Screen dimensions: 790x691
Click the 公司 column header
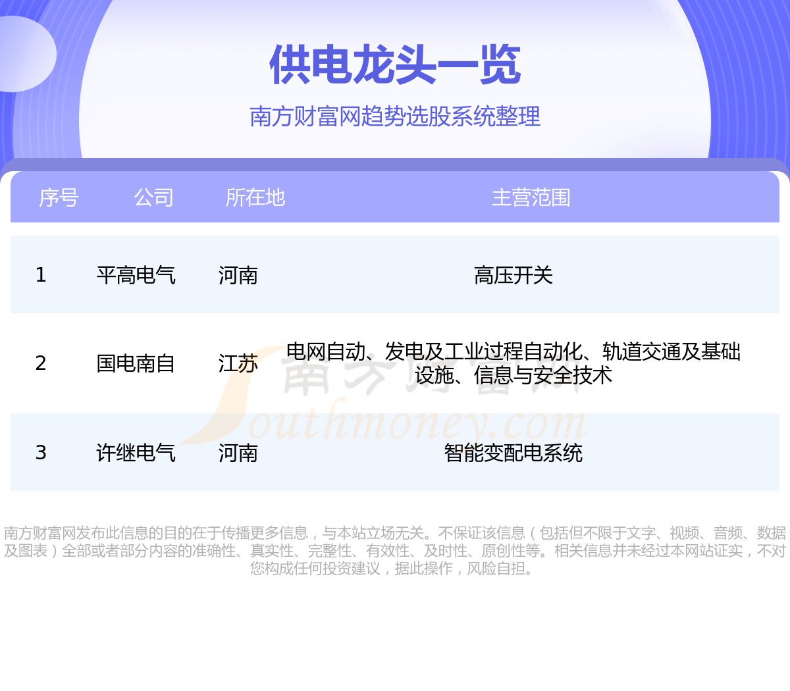[x=153, y=197]
